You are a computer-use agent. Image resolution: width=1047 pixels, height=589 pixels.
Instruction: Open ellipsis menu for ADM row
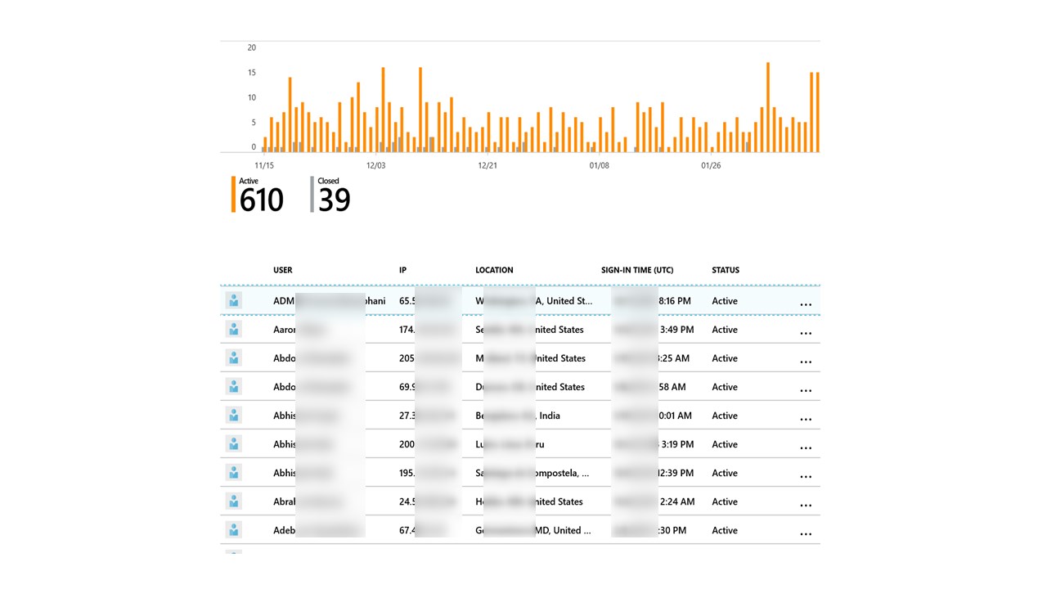[806, 304]
